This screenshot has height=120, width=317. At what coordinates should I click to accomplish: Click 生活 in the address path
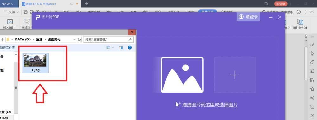[39, 39]
